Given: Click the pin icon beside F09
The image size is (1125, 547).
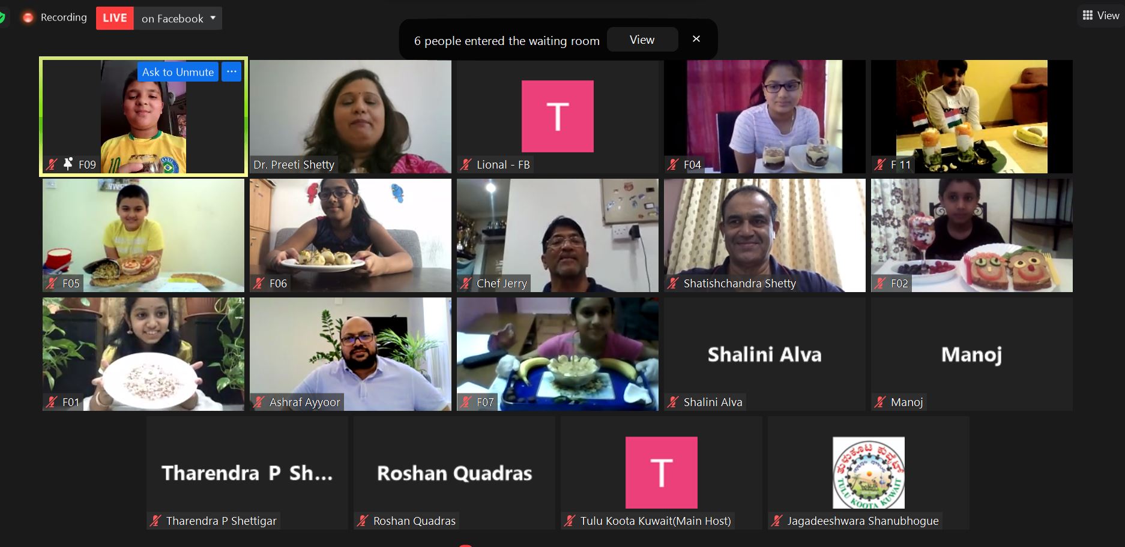Looking at the screenshot, I should point(68,164).
